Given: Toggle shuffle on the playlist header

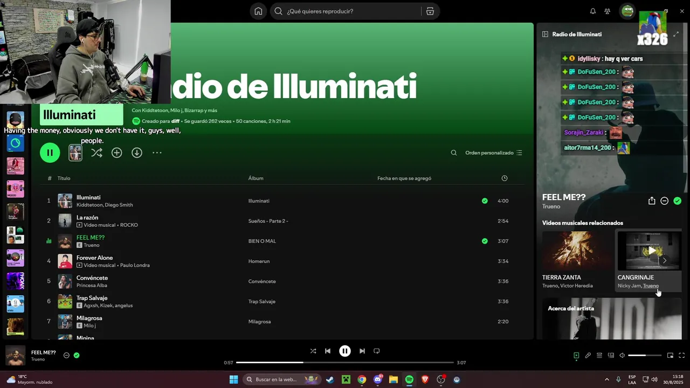Looking at the screenshot, I should (96, 153).
